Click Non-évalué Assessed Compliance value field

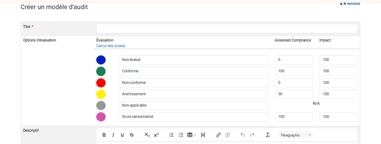click(294, 60)
